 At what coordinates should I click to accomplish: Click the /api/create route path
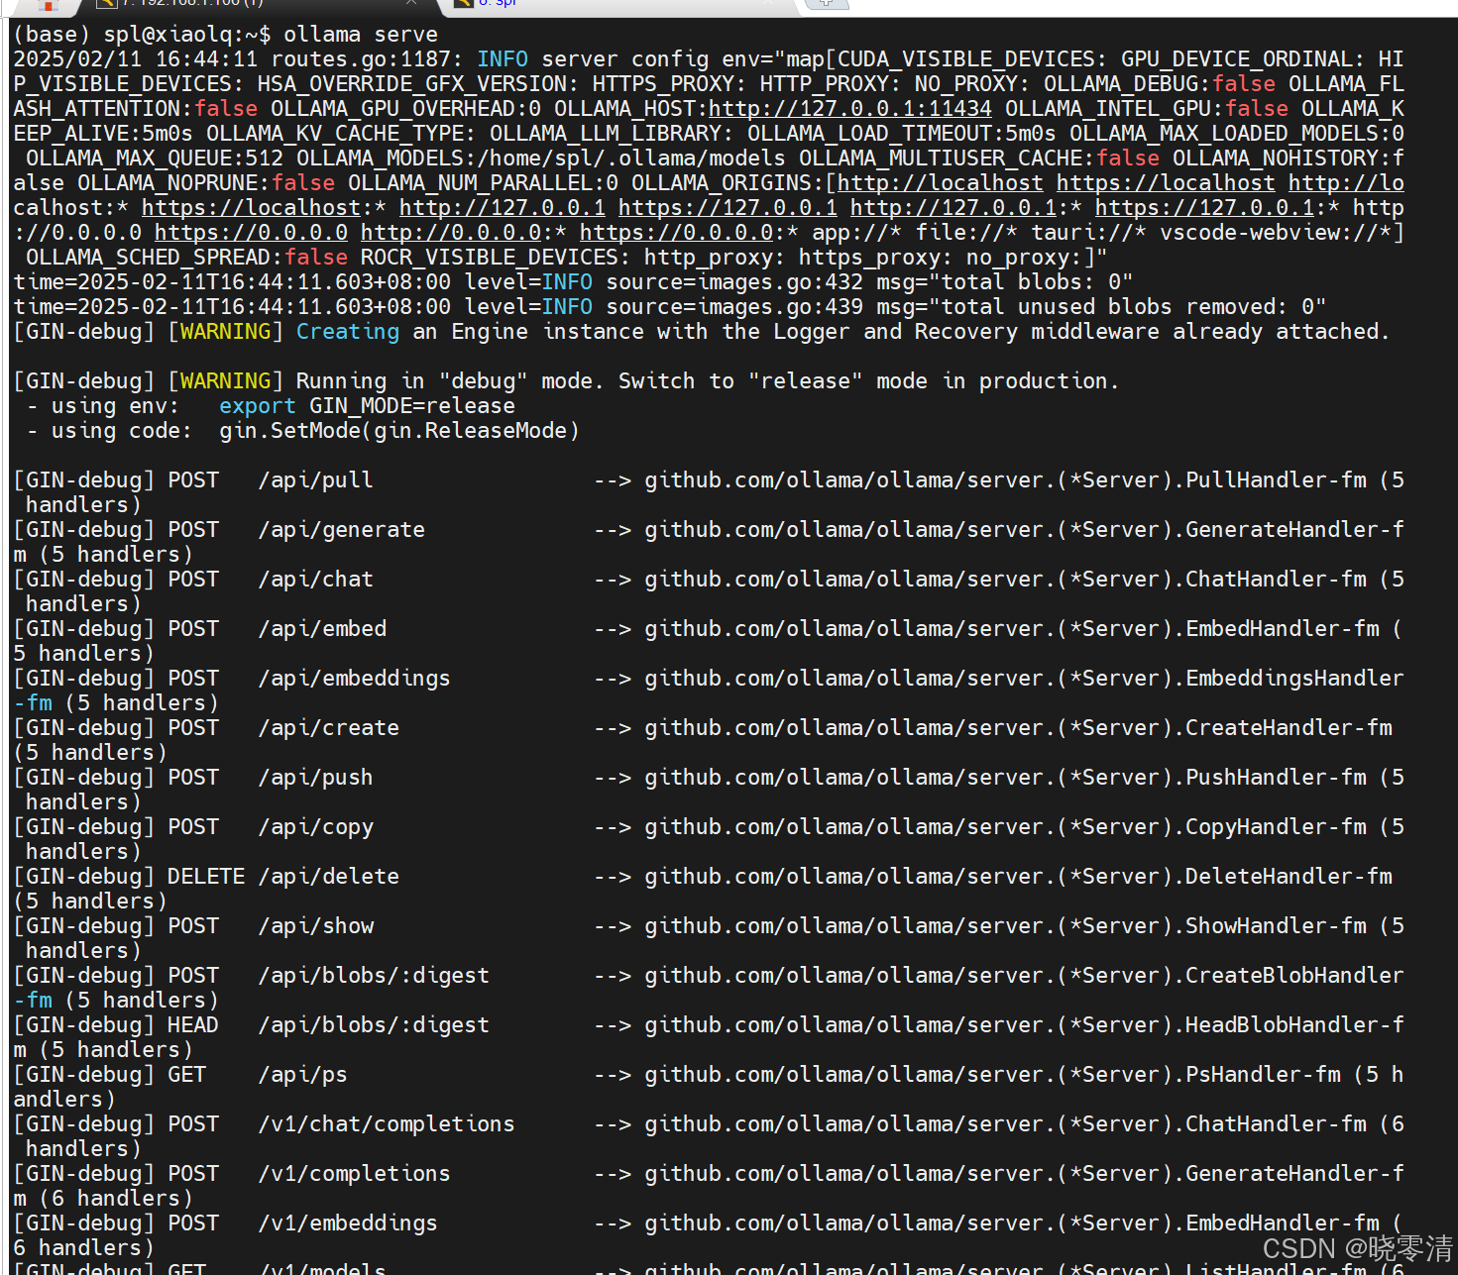click(328, 728)
